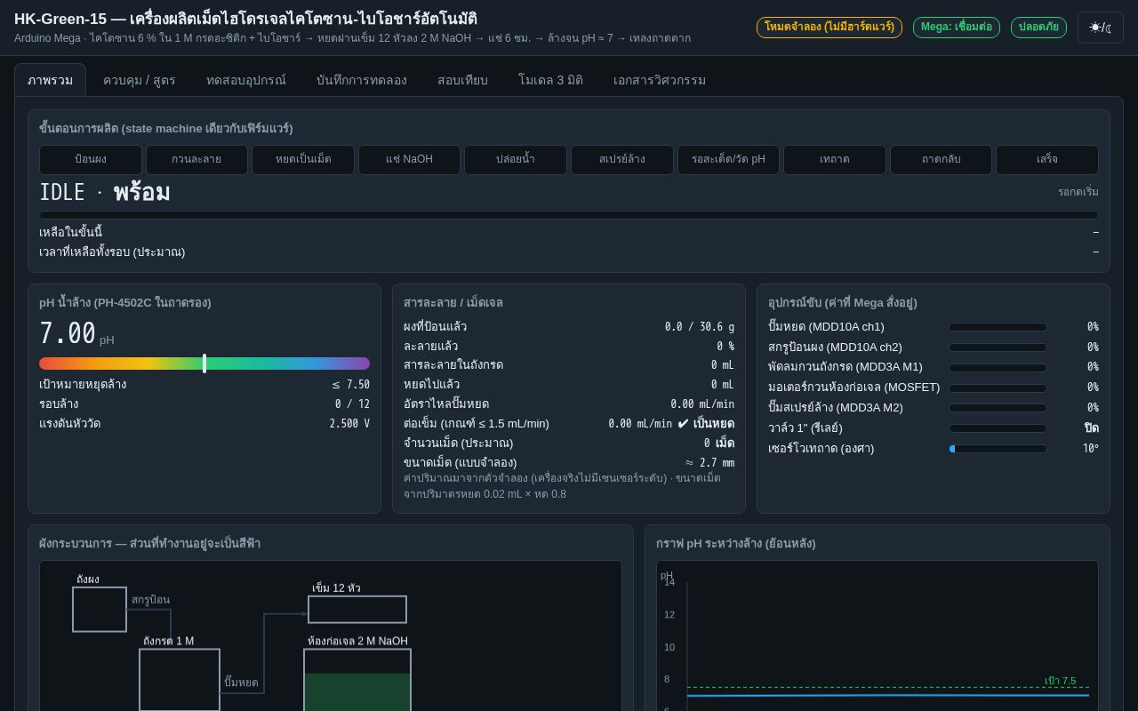Screen dimensions: 1138x711
Task: Click the โหมดจำลอง (ไม่มีฮาร์ดแวร์) badge
Action: 829,28
